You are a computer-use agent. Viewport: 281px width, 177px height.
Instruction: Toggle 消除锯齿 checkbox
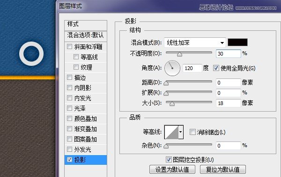192,132
